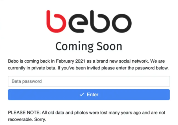Click 'February 2021' in the description
This screenshot has height=125, width=178.
71,61
